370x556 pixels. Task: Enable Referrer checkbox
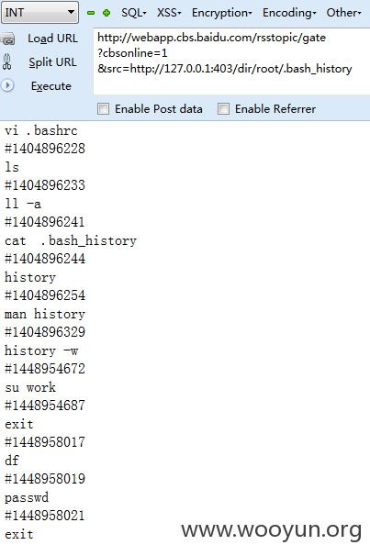223,109
